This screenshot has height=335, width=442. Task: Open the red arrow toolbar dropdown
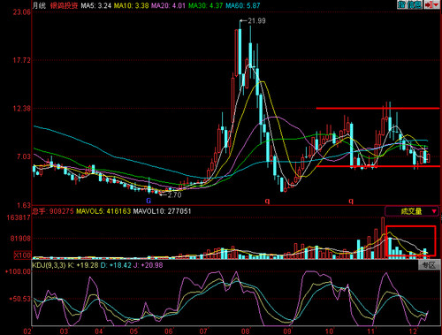pyautogui.click(x=432, y=4)
